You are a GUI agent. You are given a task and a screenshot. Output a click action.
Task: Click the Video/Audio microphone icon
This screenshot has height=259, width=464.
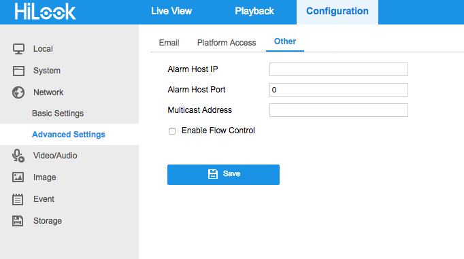click(x=18, y=156)
